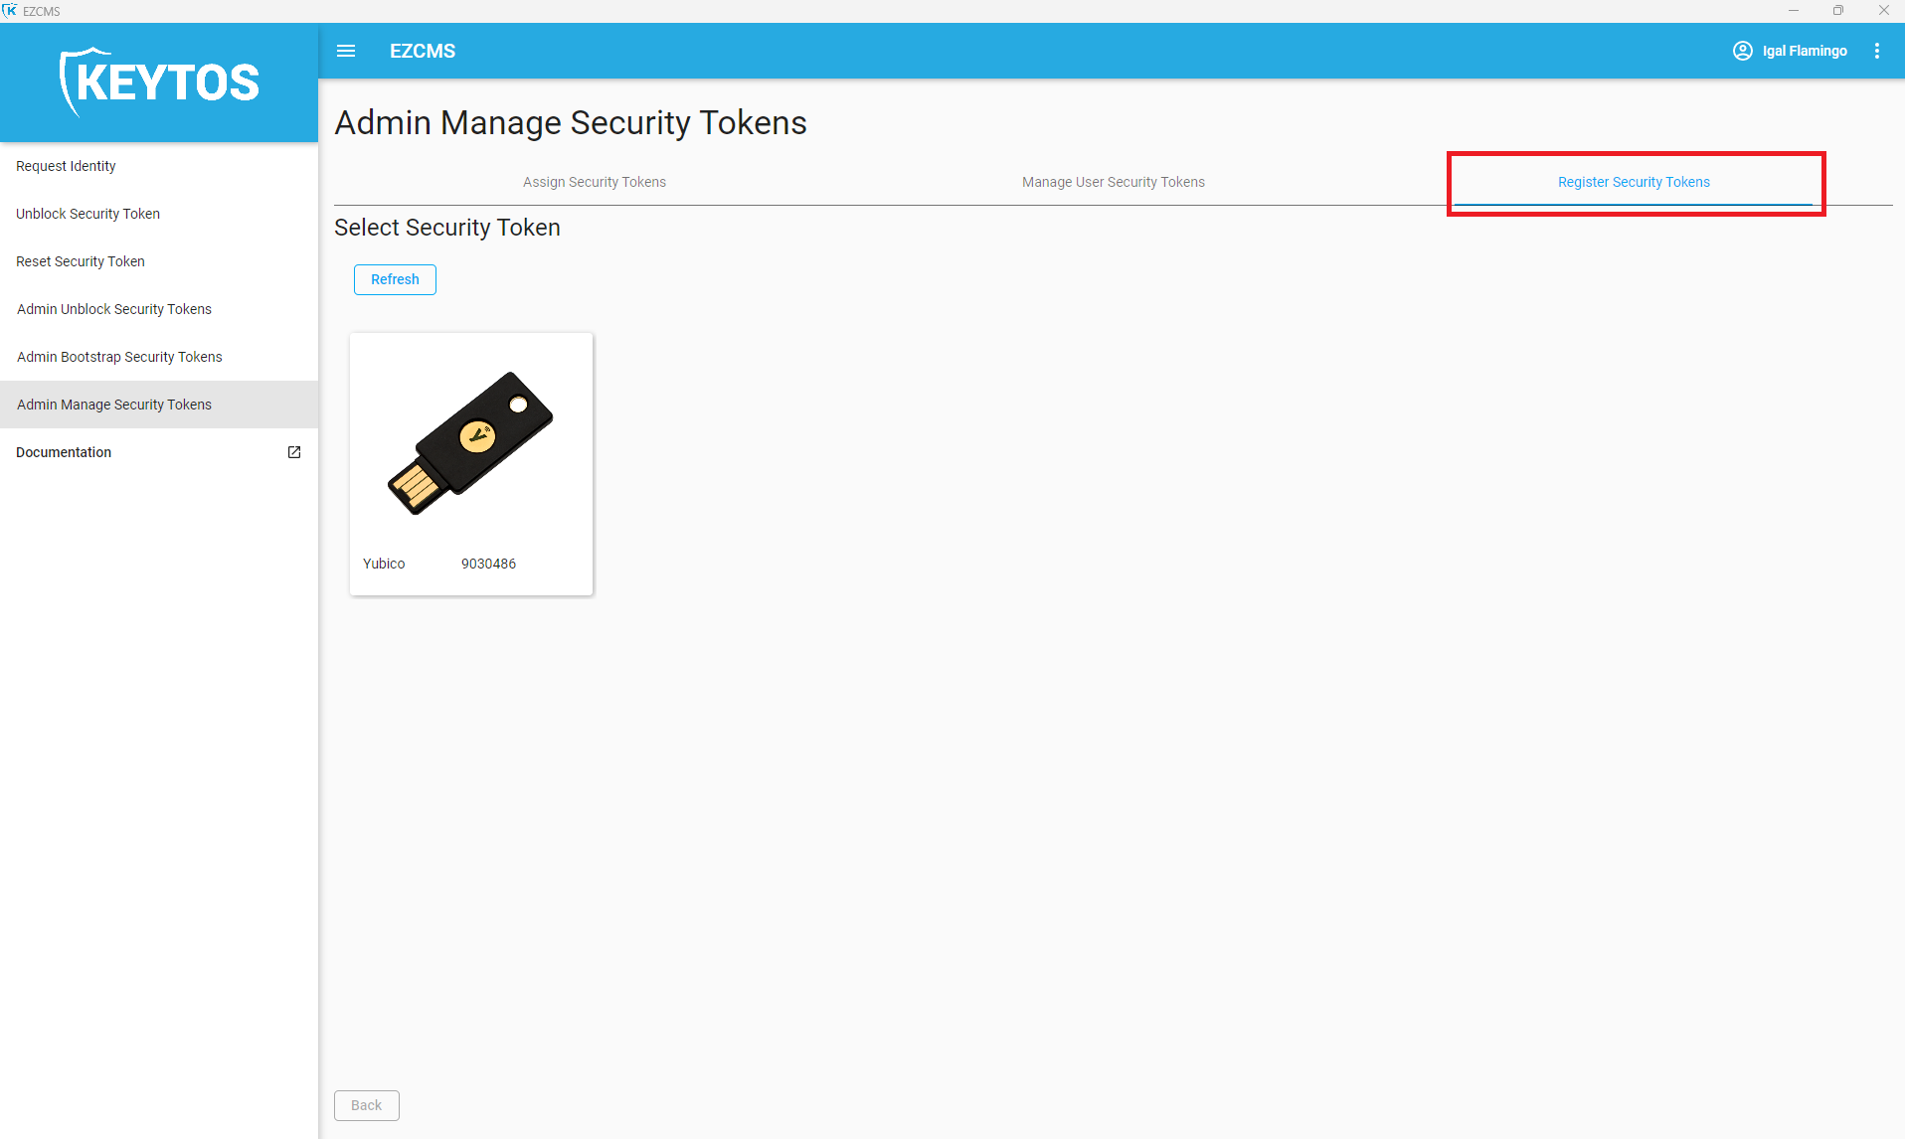This screenshot has width=1905, height=1139.
Task: Click the KEYTOS logo
Action: (x=159, y=82)
